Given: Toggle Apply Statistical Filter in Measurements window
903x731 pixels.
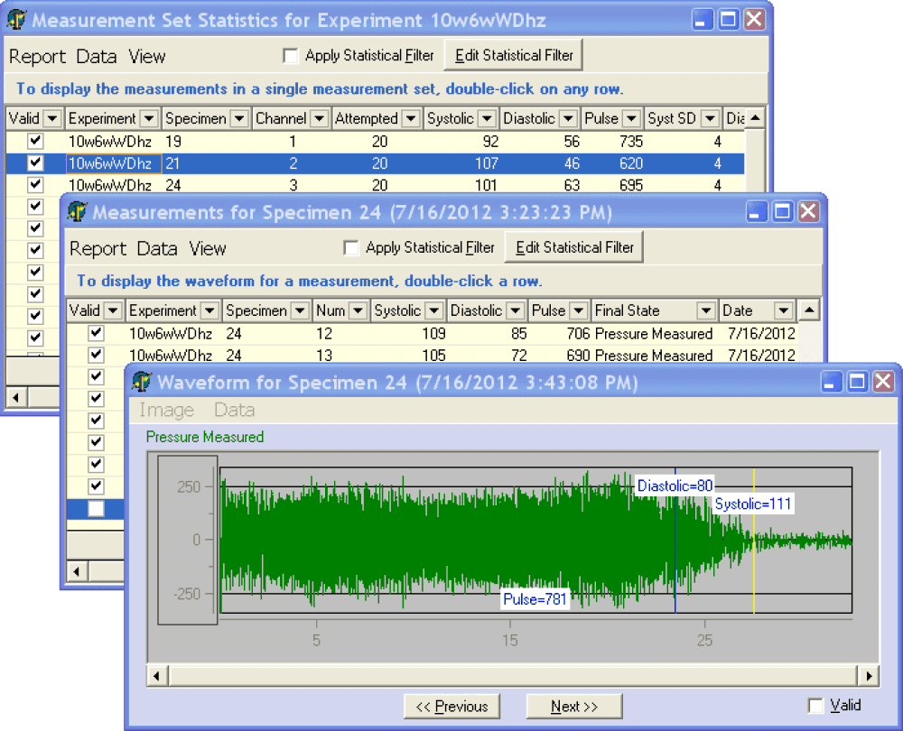Looking at the screenshot, I should (350, 247).
